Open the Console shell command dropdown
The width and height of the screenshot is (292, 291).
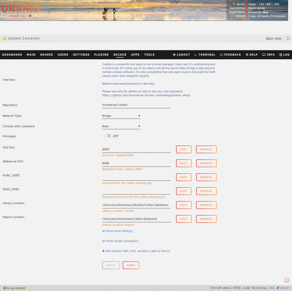[x=121, y=126]
